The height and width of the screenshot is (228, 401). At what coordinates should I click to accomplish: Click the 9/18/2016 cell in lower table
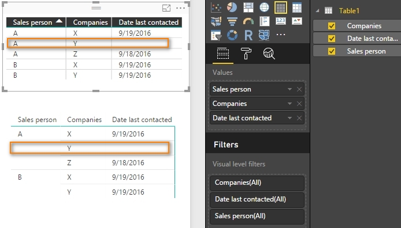pos(128,163)
